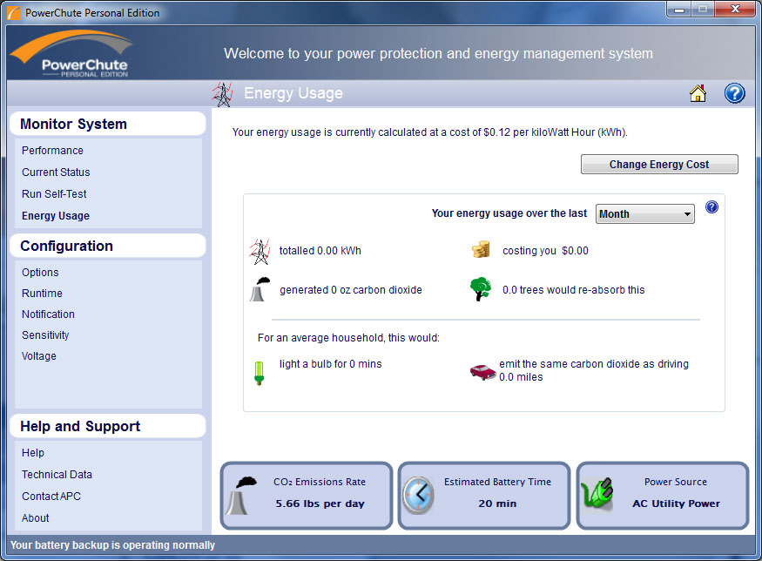Click the Home house icon
This screenshot has width=762, height=561.
(x=698, y=93)
